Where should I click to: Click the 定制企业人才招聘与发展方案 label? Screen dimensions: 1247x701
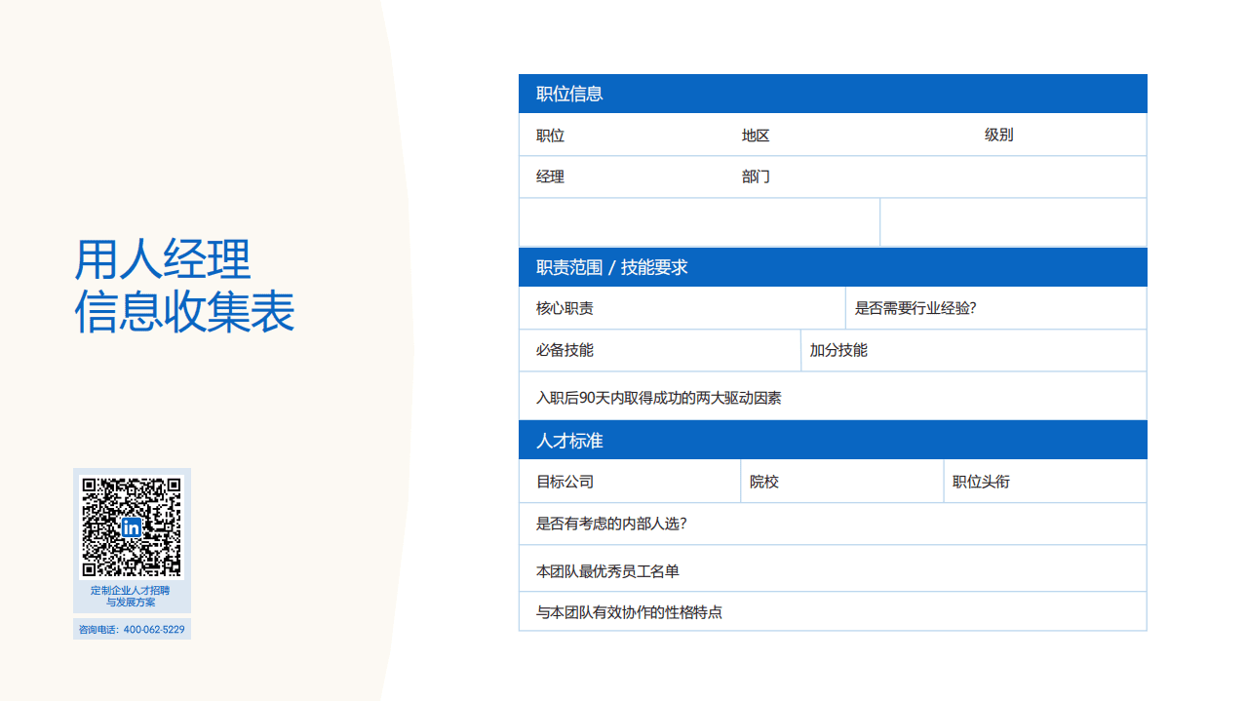[133, 597]
